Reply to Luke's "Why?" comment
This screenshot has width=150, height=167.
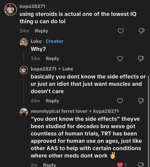52,59
